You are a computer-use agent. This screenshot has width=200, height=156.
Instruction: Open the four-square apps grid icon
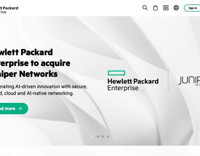coord(166,8)
